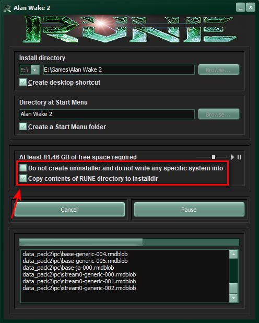The width and height of the screenshot is (259, 323).
Task: Click the scroll up arrow in file list
Action: (x=233, y=255)
